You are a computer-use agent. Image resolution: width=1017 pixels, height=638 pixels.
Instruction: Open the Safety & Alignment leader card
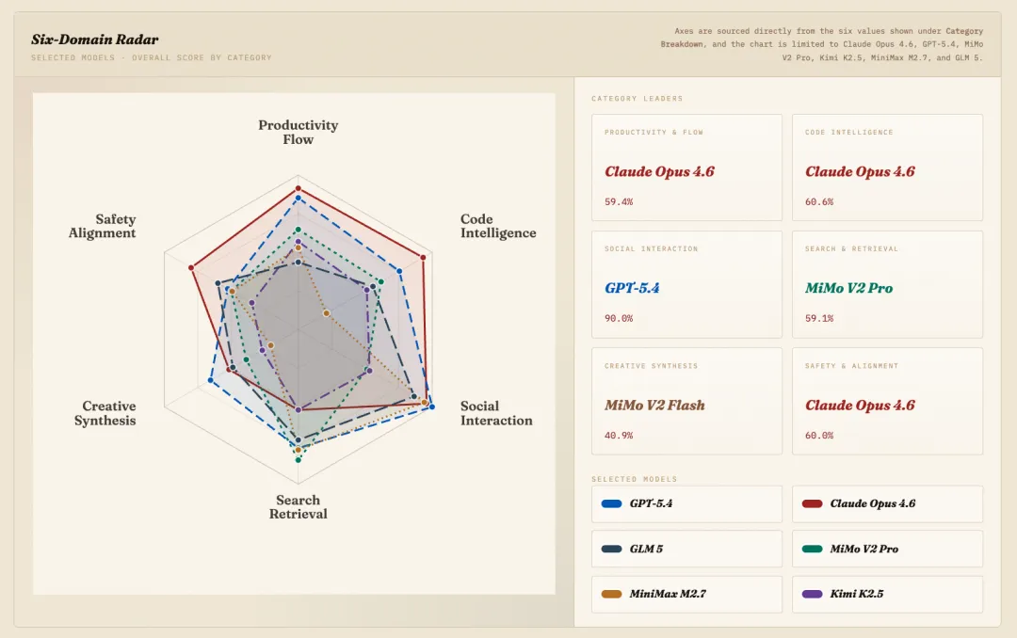click(x=887, y=402)
